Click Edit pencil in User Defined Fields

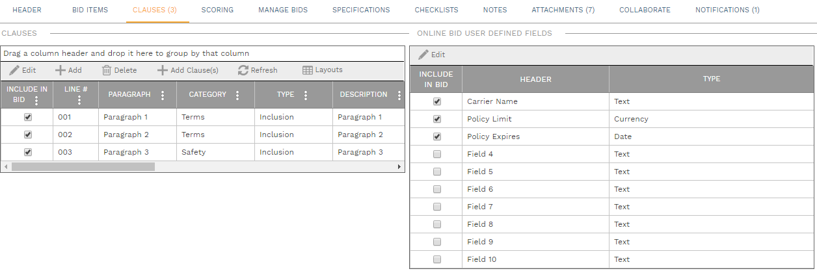[x=423, y=55]
